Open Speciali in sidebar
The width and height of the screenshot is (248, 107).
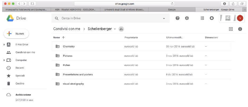click(20, 76)
